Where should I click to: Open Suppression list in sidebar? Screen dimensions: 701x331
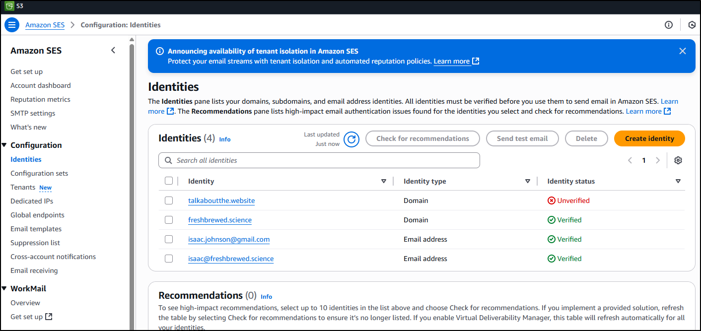35,243
